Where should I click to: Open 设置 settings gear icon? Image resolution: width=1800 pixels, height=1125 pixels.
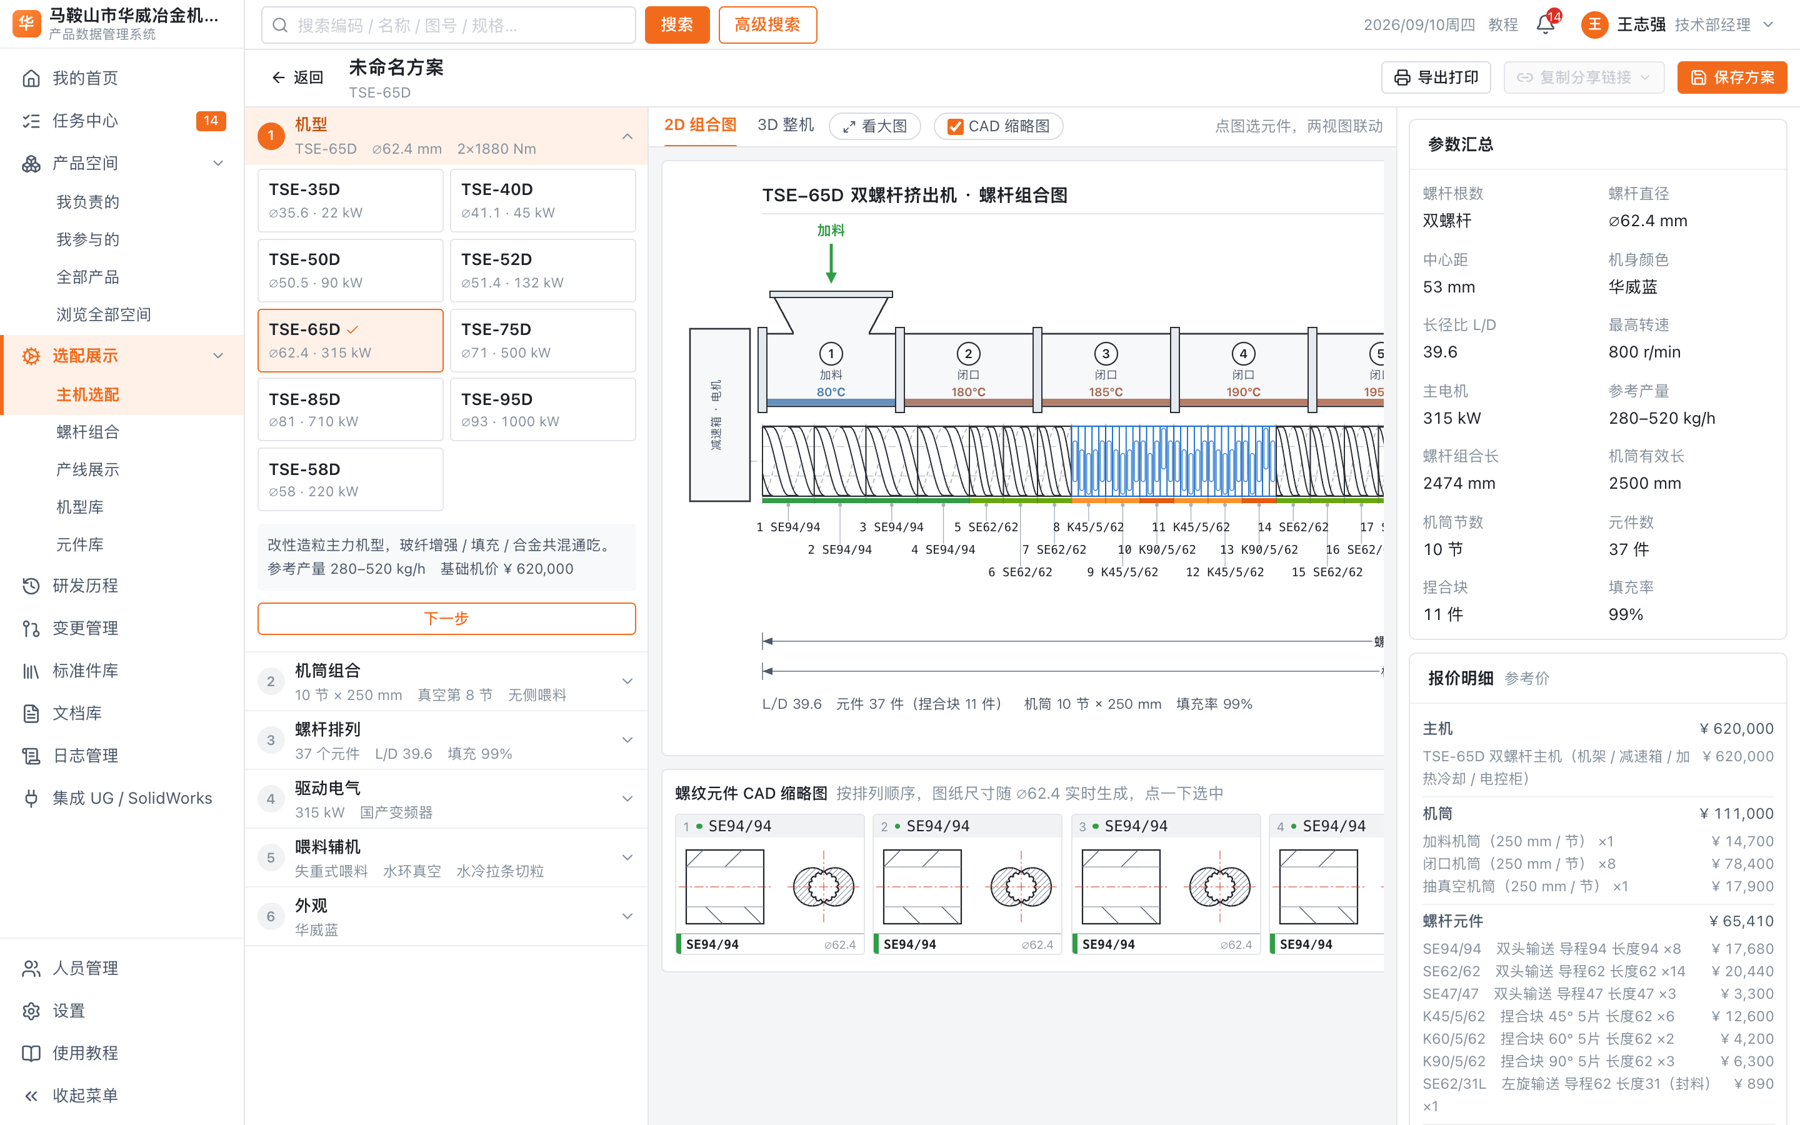pos(31,1011)
